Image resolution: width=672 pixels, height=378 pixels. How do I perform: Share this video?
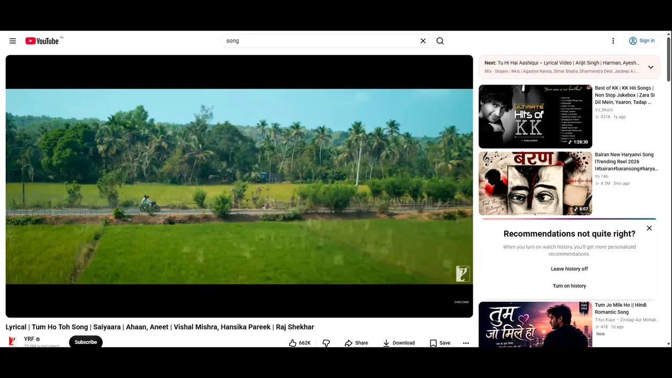pos(356,343)
